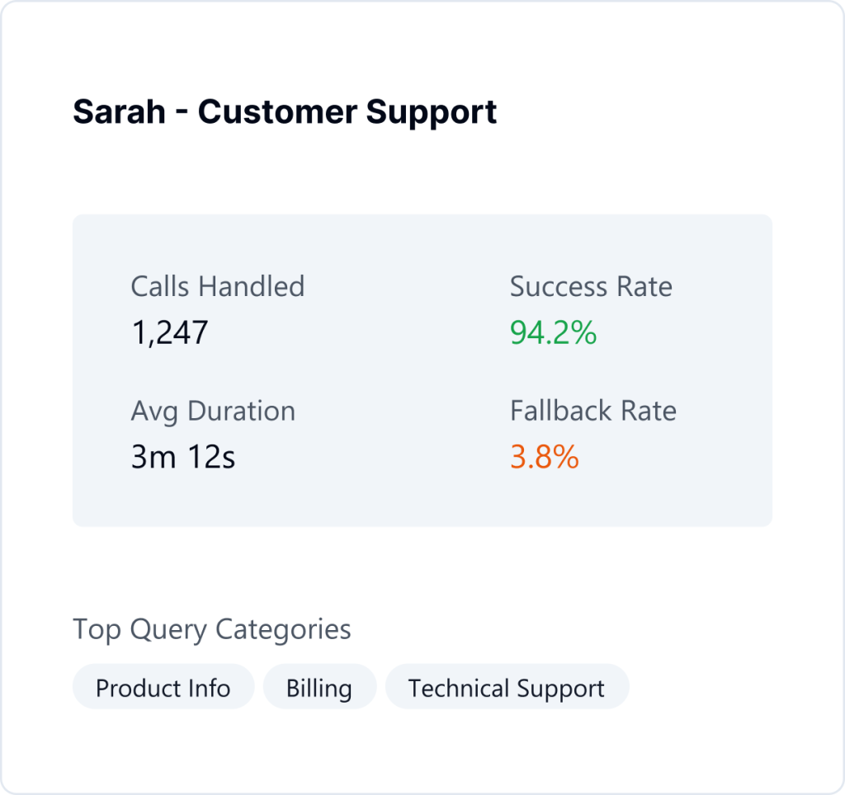The width and height of the screenshot is (845, 795).
Task: Click the Sarah - Customer Support heading
Action: pyautogui.click(x=285, y=111)
